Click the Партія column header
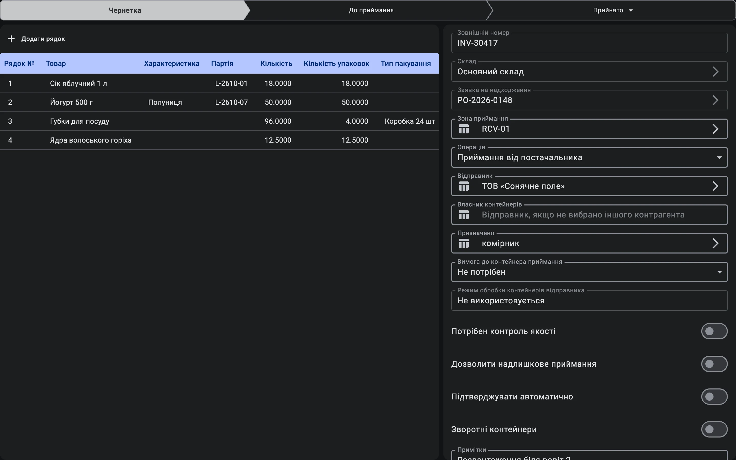Screen dimensions: 736x460 coord(222,64)
